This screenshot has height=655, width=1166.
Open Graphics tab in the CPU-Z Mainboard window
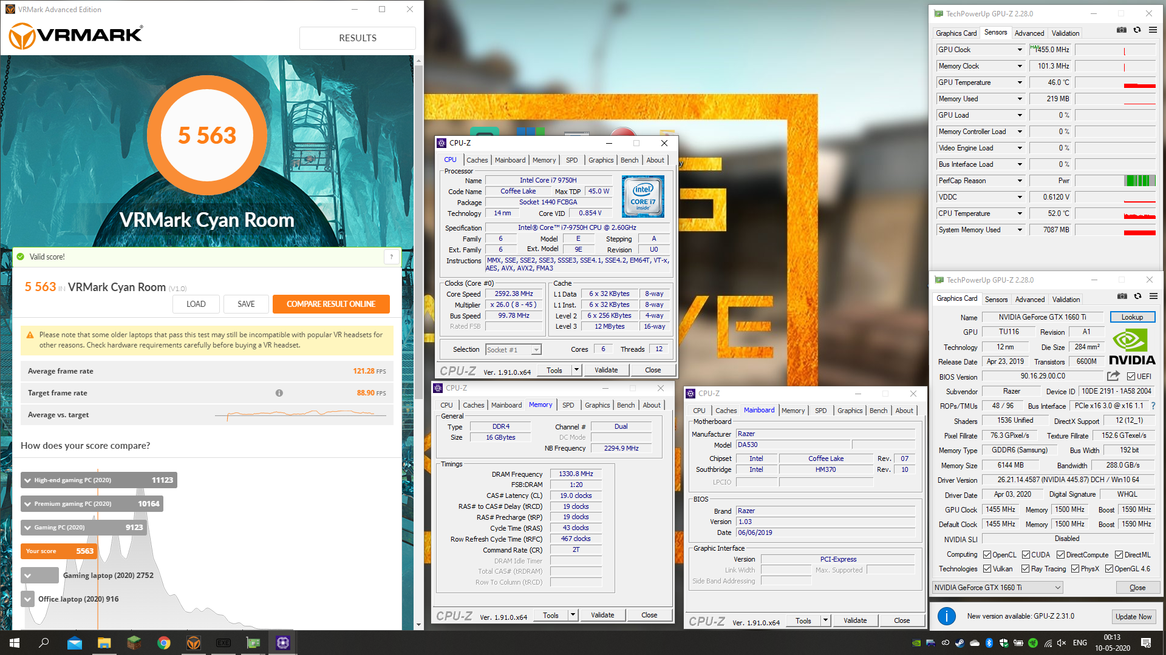(850, 411)
